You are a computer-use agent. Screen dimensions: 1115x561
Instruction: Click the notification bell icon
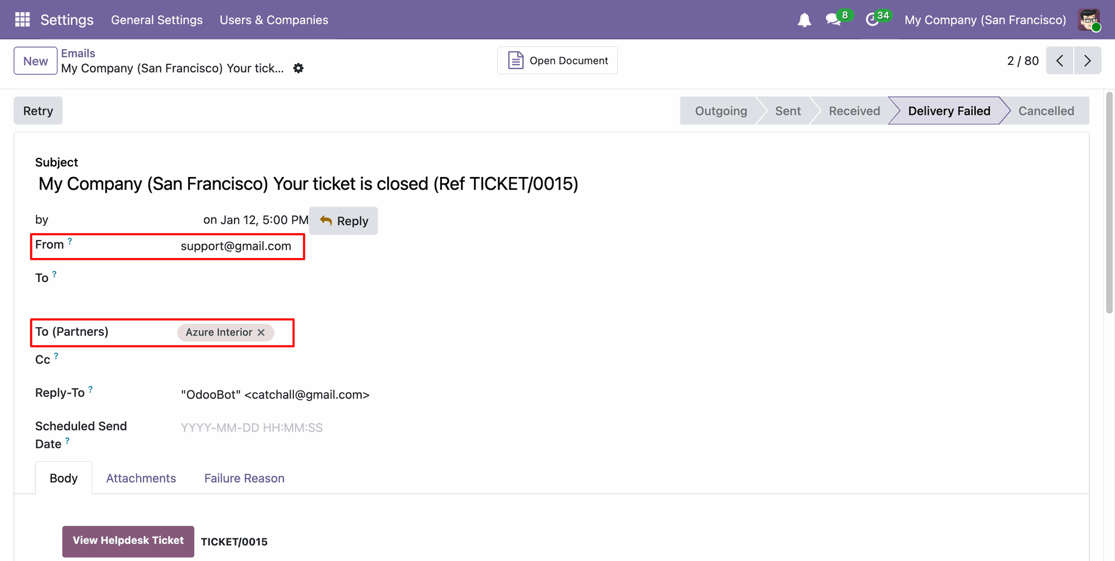pyautogui.click(x=804, y=20)
